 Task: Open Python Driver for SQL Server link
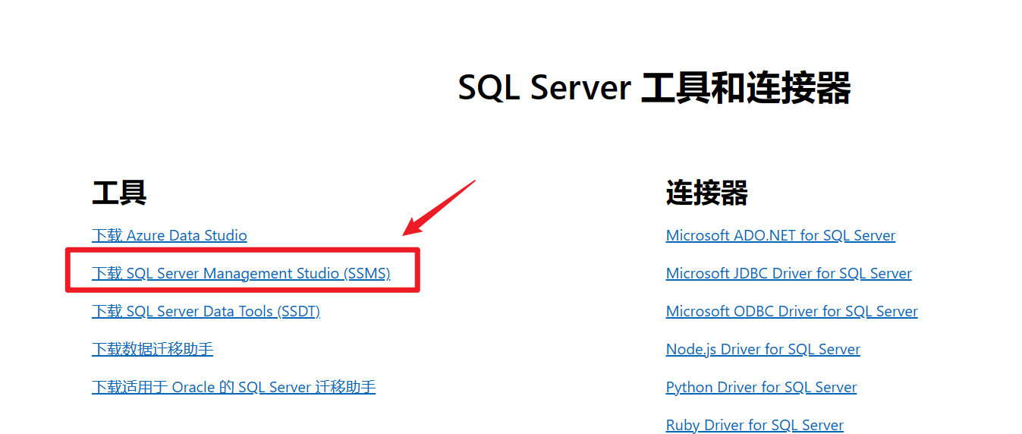tap(761, 387)
